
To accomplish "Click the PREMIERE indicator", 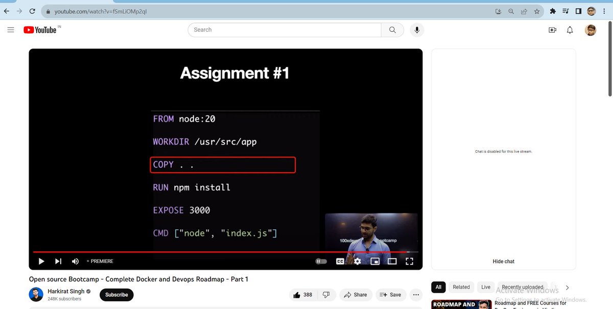I will [x=100, y=261].
